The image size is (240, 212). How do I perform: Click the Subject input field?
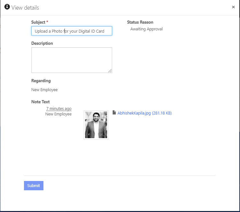pyautogui.click(x=72, y=31)
